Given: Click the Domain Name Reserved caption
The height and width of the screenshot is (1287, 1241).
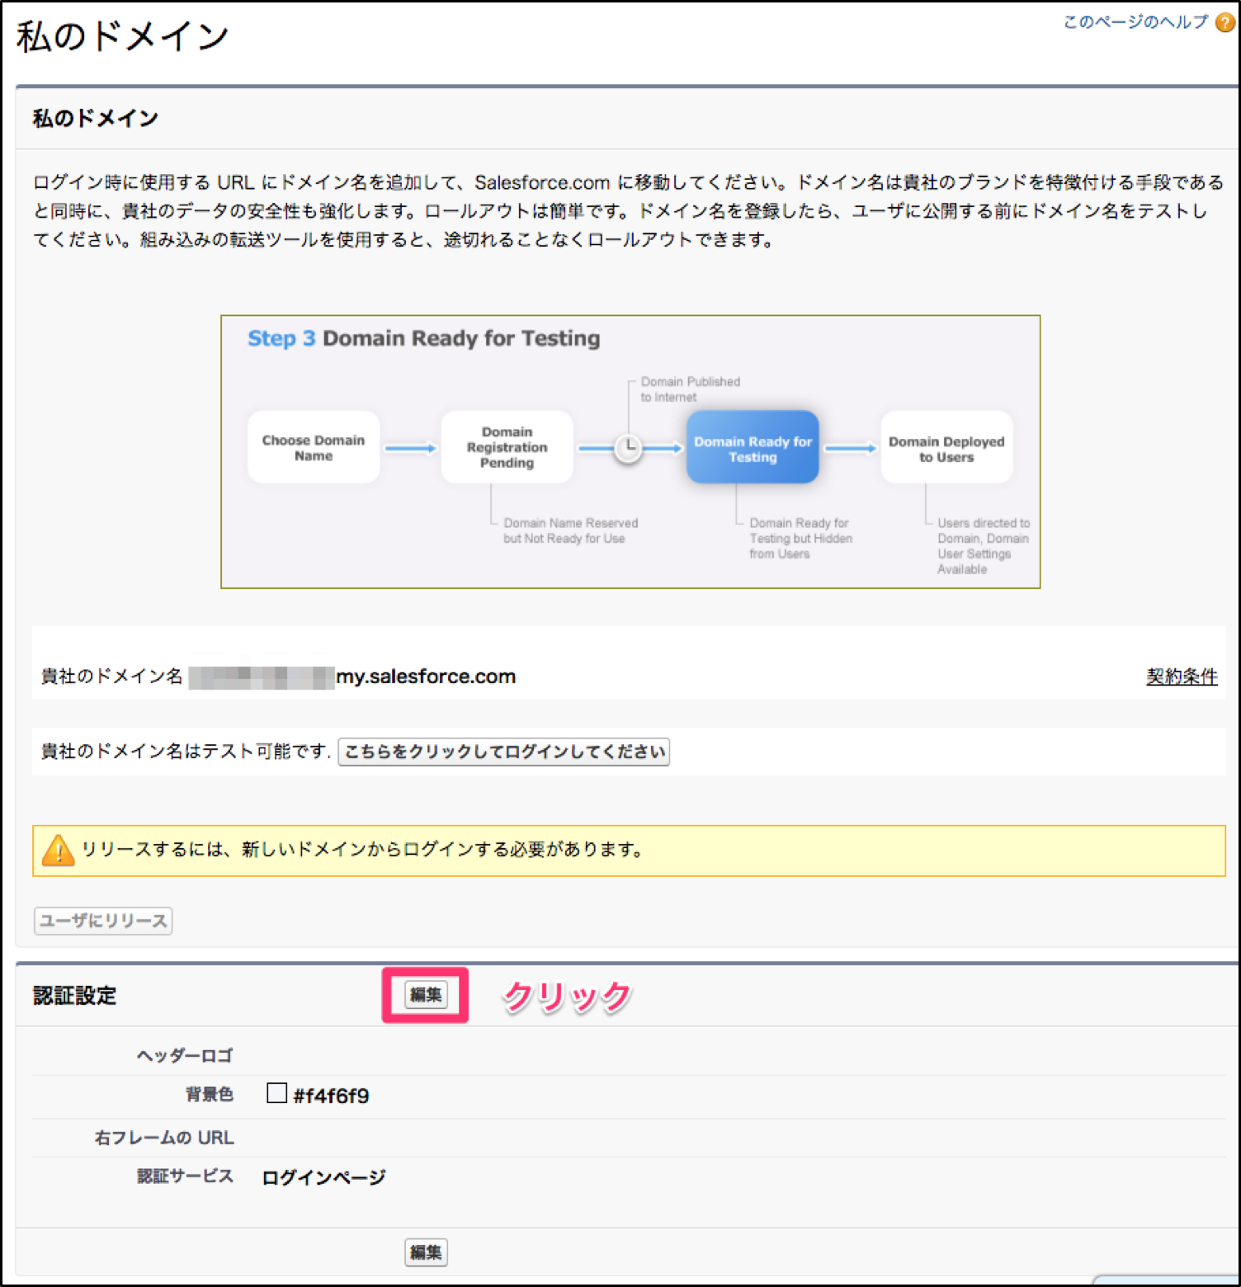Looking at the screenshot, I should (x=570, y=530).
